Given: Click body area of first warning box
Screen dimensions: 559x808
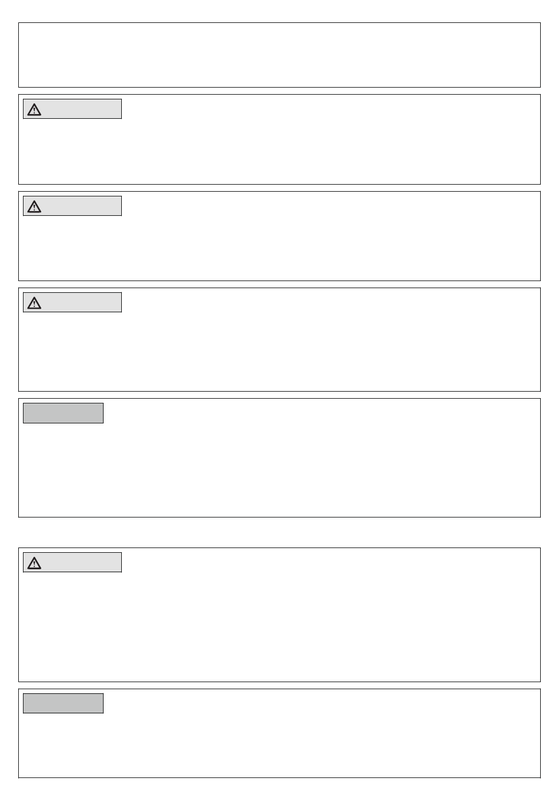Looking at the screenshot, I should coord(279,151).
